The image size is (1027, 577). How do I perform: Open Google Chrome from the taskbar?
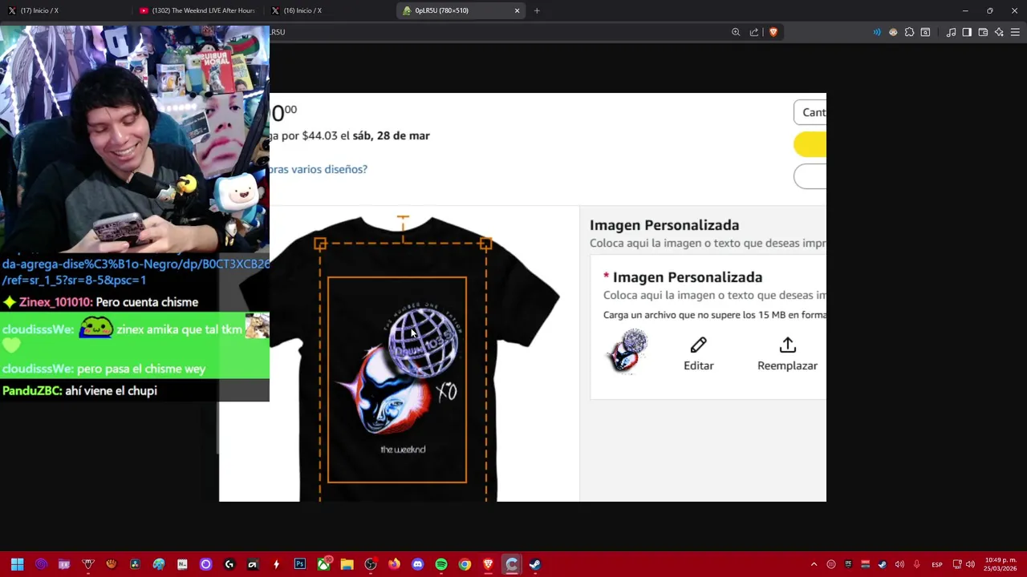point(465,564)
